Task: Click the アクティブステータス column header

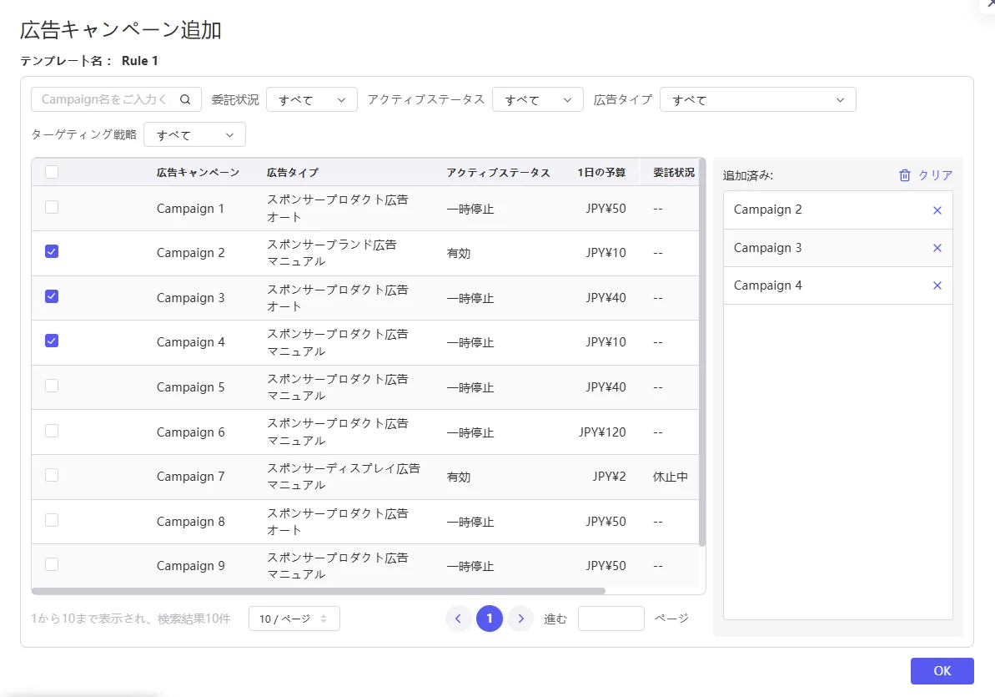Action: (x=498, y=172)
